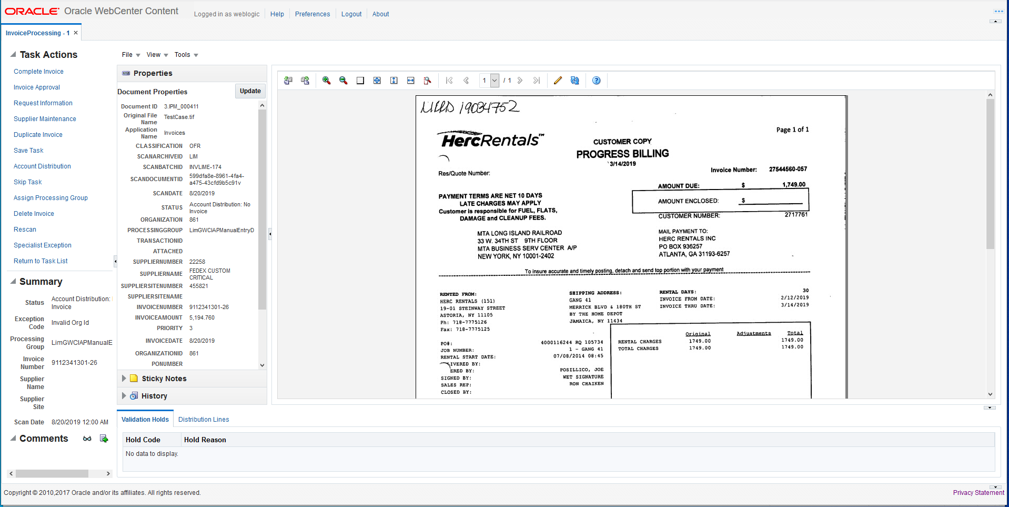
Task: Collapse the Task Actions panel
Action: point(13,55)
